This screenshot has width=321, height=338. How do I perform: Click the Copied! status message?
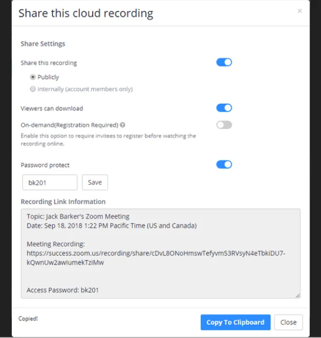[x=28, y=319]
